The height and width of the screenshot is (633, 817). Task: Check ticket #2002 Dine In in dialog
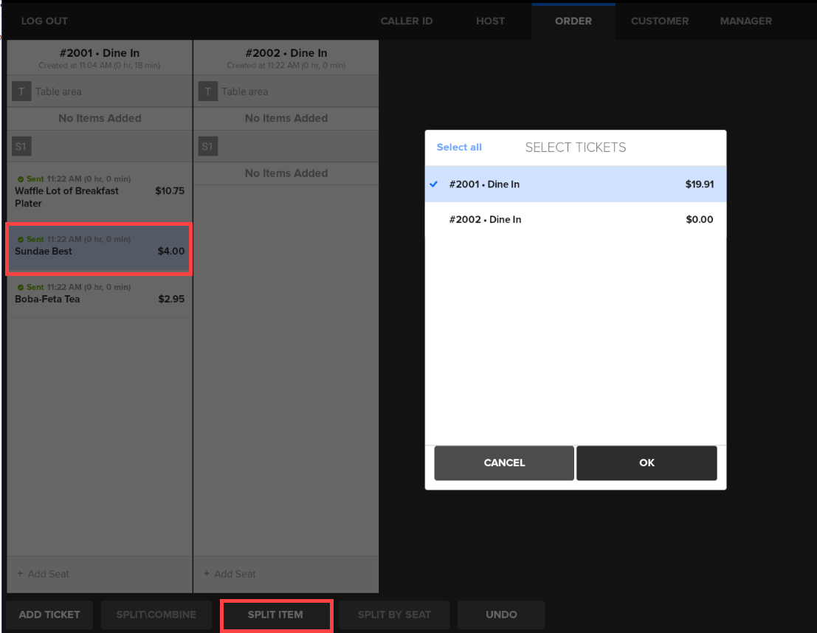[x=575, y=220]
